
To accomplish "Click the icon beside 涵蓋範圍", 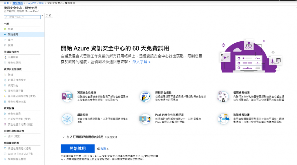I will (x=5, y=57).
